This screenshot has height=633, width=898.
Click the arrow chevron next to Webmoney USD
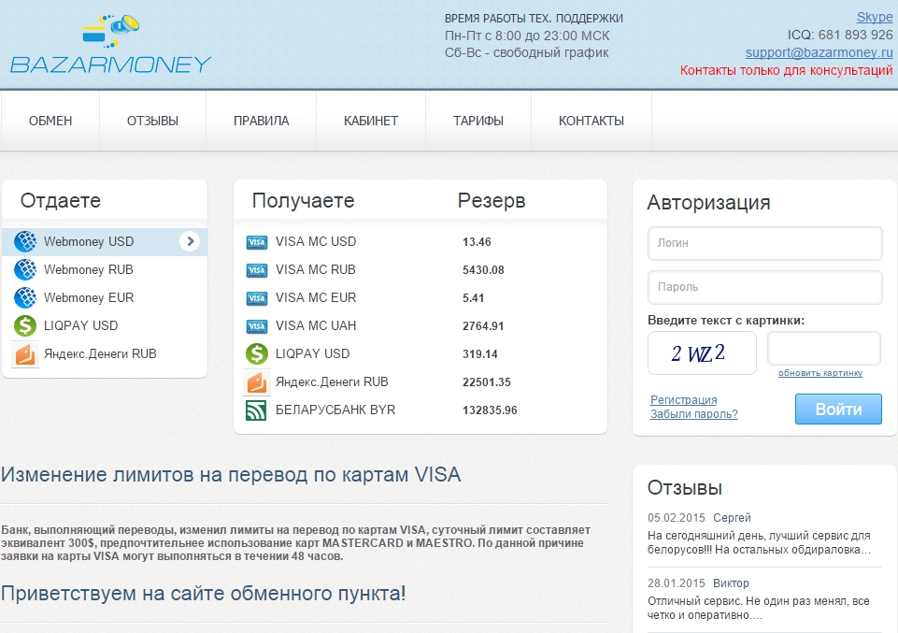(x=190, y=242)
